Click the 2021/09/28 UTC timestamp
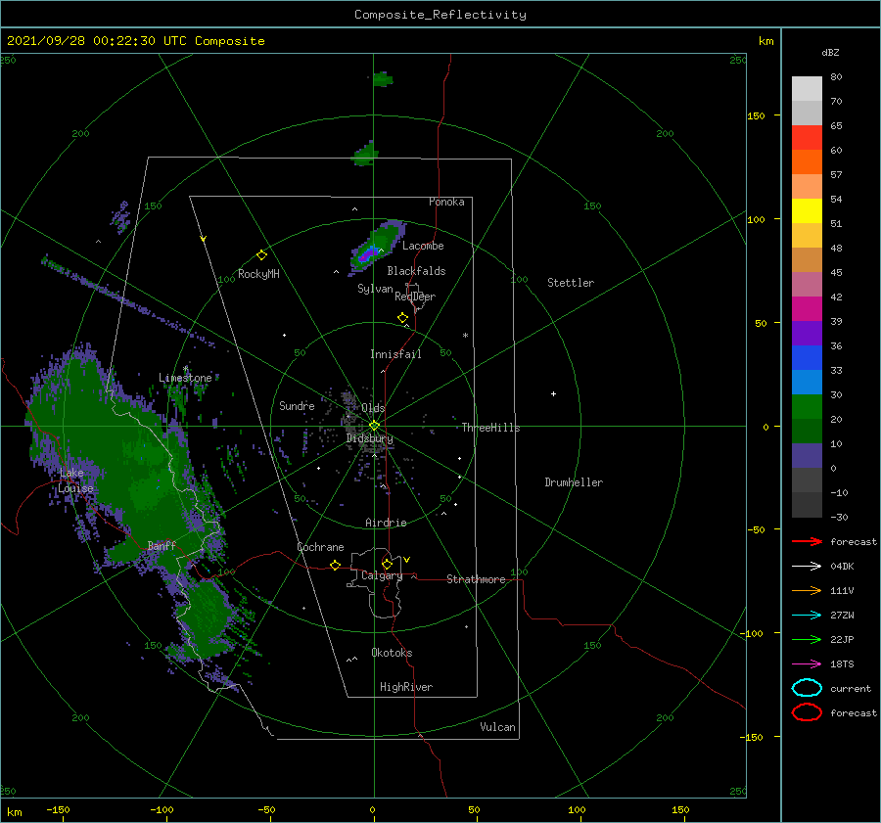The image size is (881, 823). coord(135,41)
